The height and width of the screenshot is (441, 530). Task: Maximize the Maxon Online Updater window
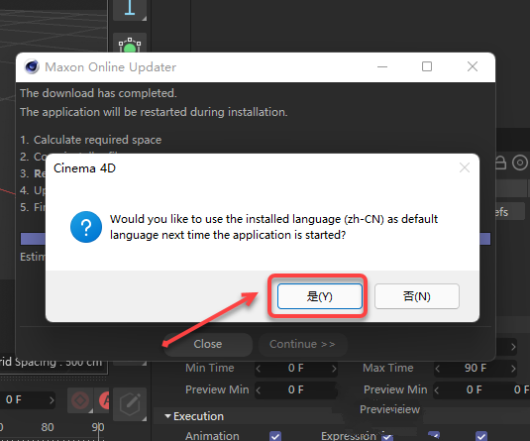pyautogui.click(x=427, y=66)
